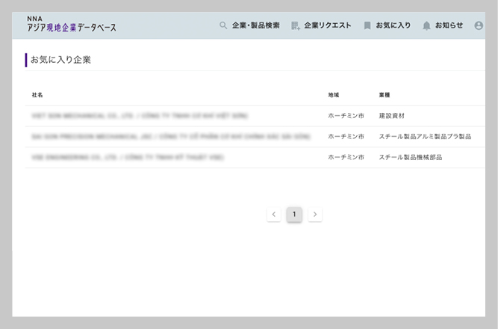Screen dimensions: 498x329
Task: Open the user account avatar icon
Action: tap(479, 25)
